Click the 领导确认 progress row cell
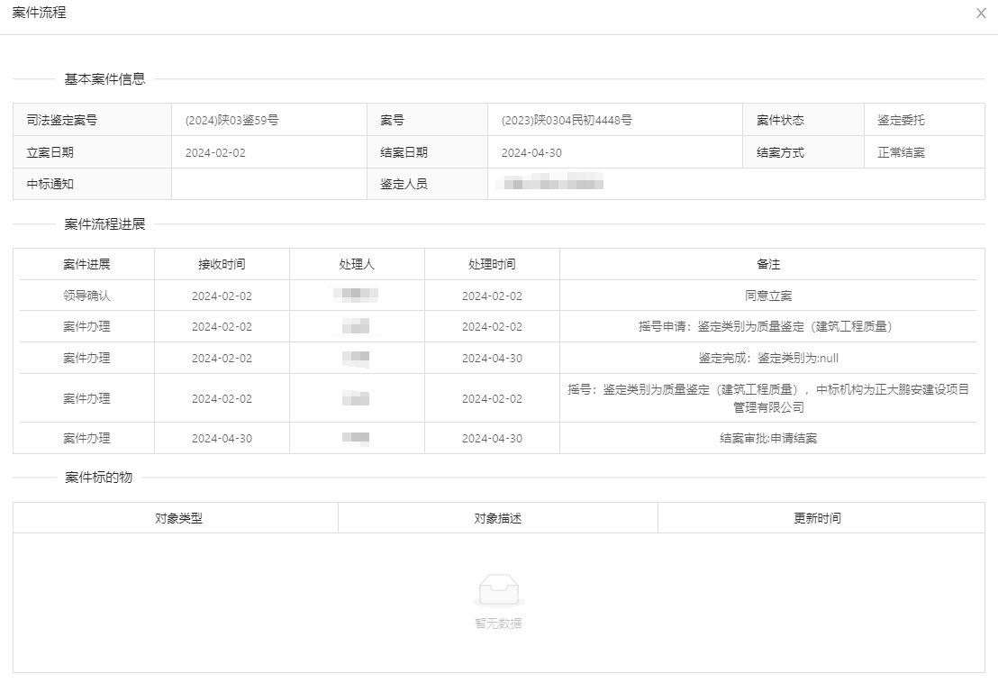Viewport: 998px width, 683px height. tap(86, 296)
